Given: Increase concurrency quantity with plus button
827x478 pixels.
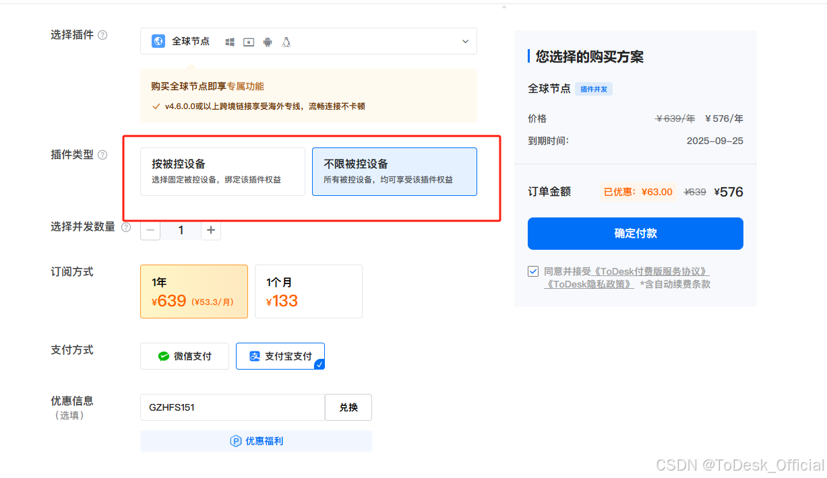Looking at the screenshot, I should click(x=211, y=230).
